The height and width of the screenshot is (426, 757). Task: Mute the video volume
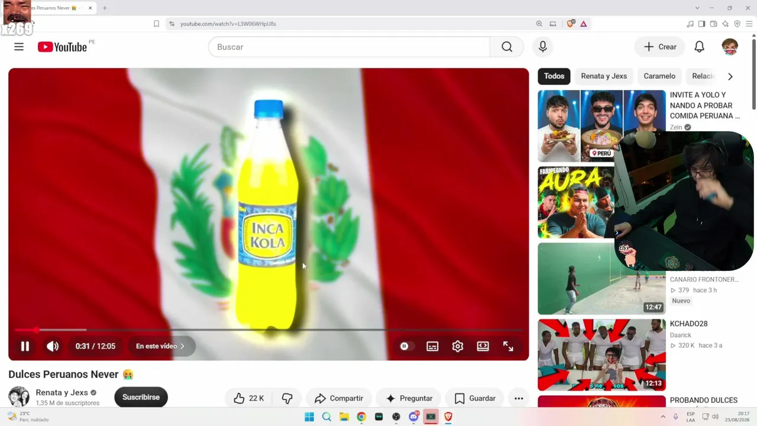[53, 346]
